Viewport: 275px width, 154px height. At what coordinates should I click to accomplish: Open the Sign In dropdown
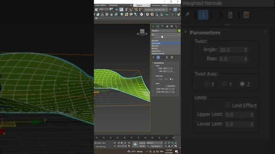click(x=142, y=6)
